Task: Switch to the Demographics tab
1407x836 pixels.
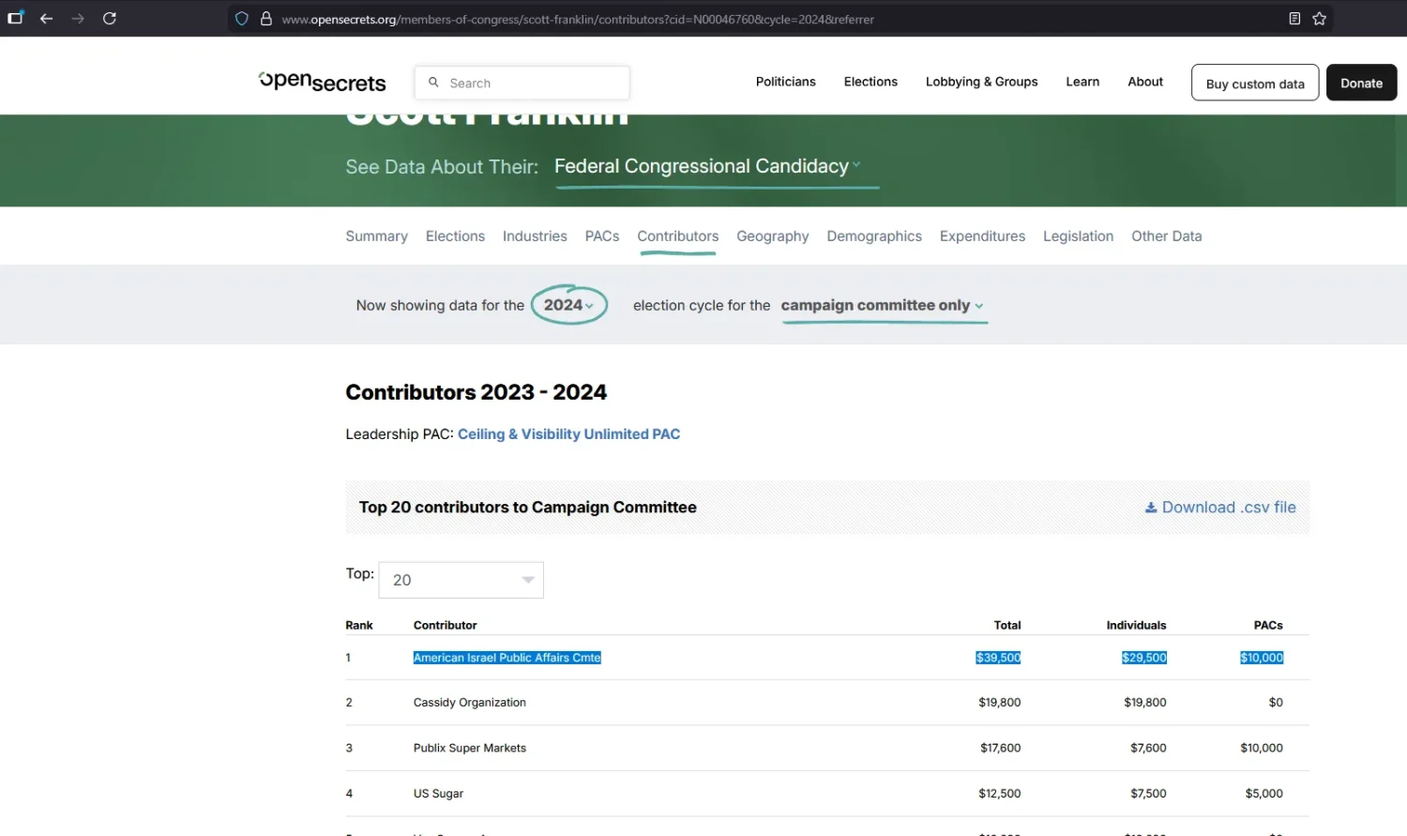Action: point(874,236)
